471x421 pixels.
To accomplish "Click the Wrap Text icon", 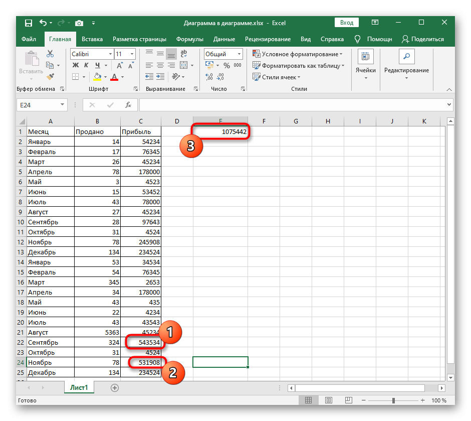I will 183,54.
